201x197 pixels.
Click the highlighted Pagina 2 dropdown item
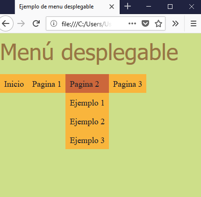pyautogui.click(x=87, y=83)
